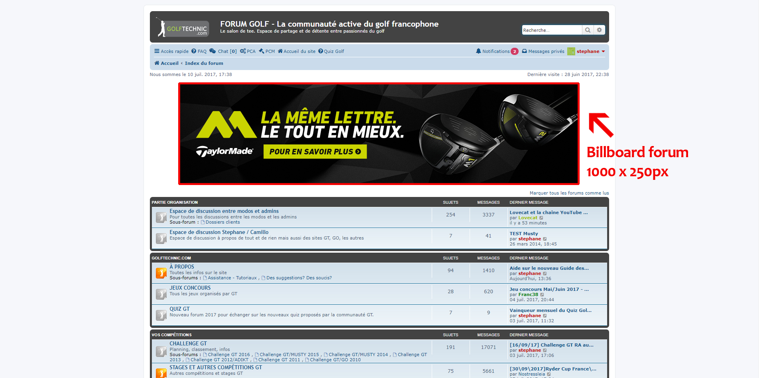
Task: Open Accueil du site link
Action: pos(297,51)
